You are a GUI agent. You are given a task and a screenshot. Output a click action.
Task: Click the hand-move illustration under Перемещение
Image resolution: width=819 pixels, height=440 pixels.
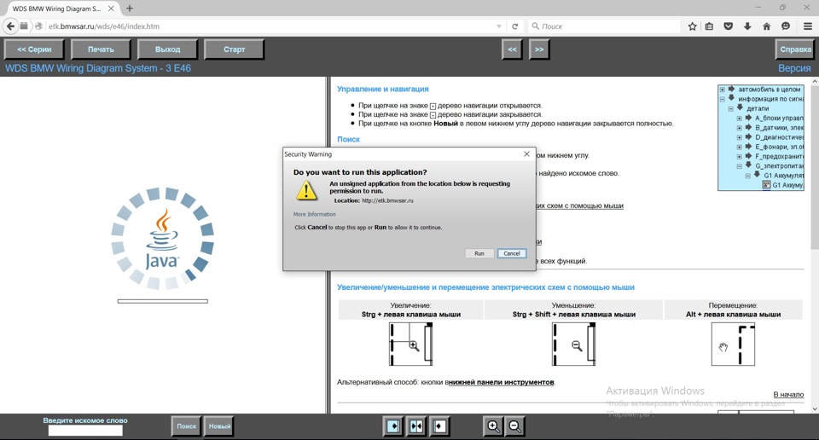(733, 344)
